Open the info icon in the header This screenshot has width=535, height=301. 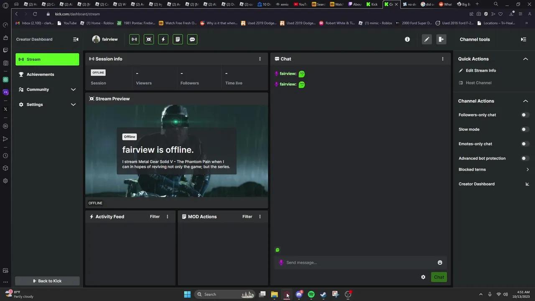pyautogui.click(x=407, y=39)
